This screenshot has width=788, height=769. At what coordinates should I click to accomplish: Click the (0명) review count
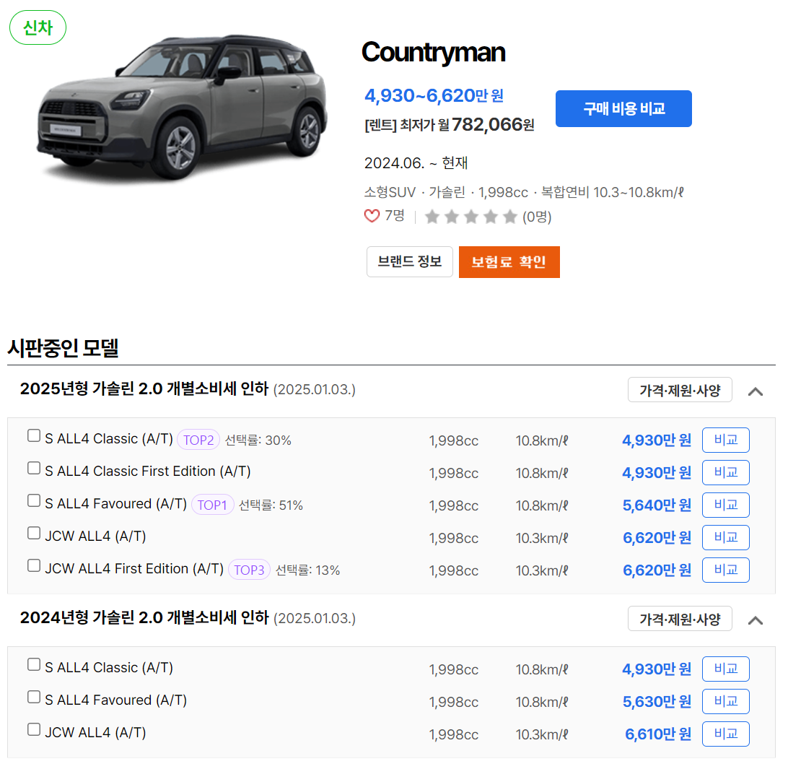(537, 217)
